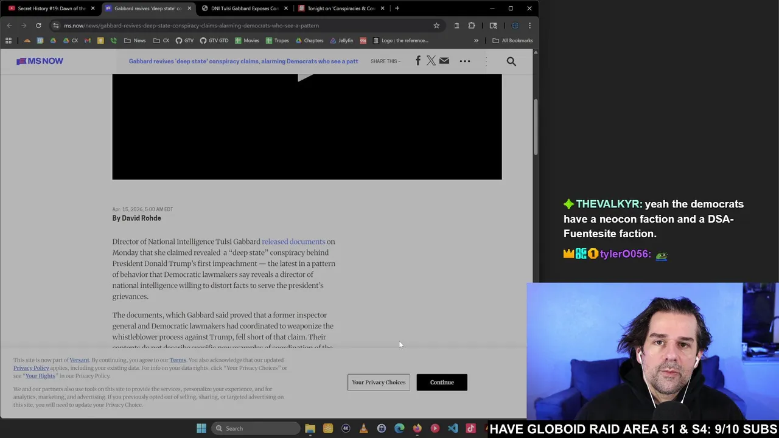The height and width of the screenshot is (438, 779).
Task: Follow the 'released documents' link
Action: [x=293, y=242]
